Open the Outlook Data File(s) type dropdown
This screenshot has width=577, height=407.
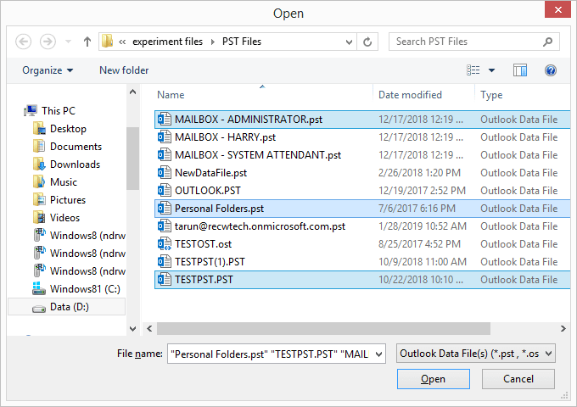(475, 354)
